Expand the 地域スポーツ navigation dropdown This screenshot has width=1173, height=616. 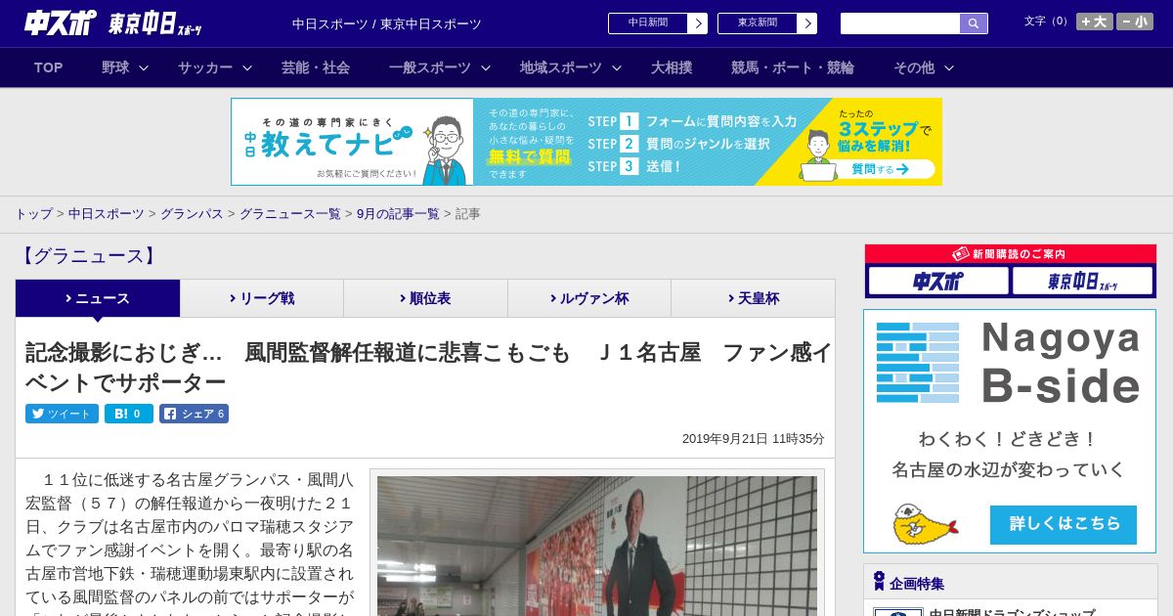[571, 67]
